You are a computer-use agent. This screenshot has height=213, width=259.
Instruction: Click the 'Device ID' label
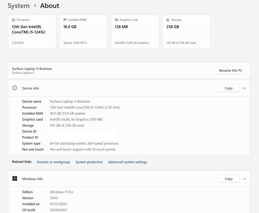(x=29, y=131)
